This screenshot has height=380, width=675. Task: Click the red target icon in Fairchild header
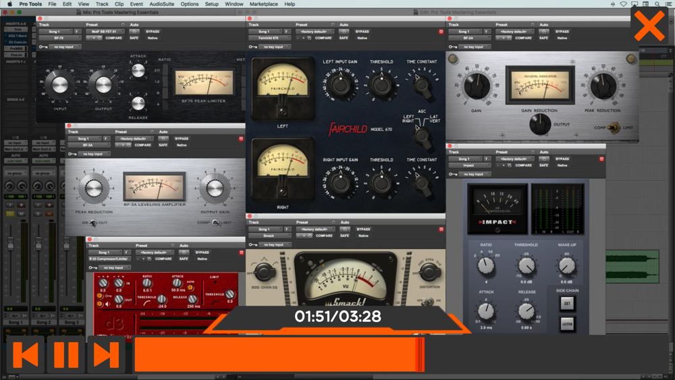pos(441,32)
